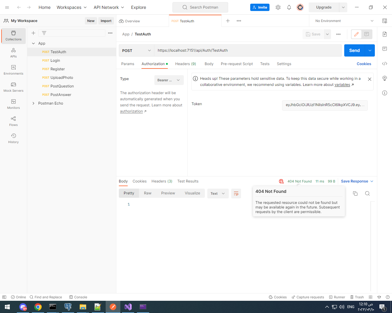Image resolution: width=392 pixels, height=313 pixels.
Task: Open Flows in the sidebar
Action: coord(13,121)
